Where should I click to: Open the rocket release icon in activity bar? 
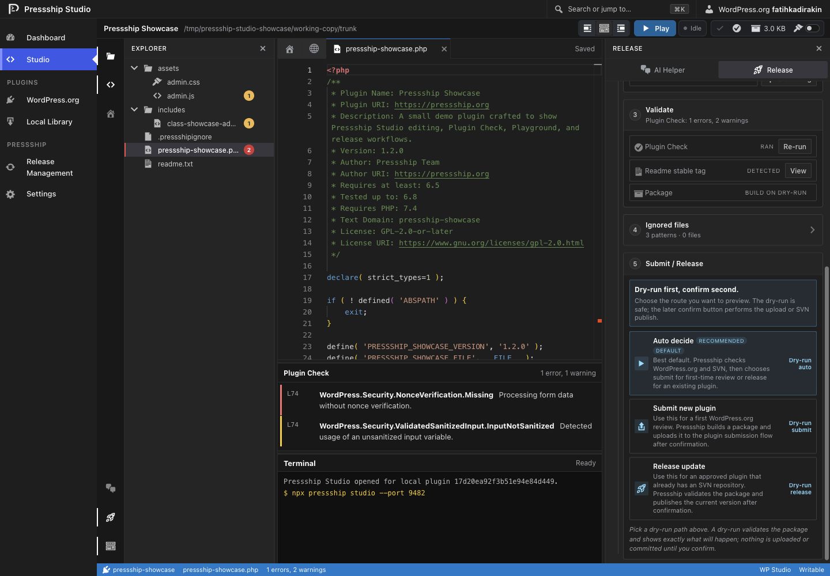pyautogui.click(x=111, y=517)
